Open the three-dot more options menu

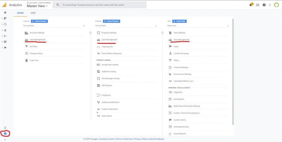(270, 5)
